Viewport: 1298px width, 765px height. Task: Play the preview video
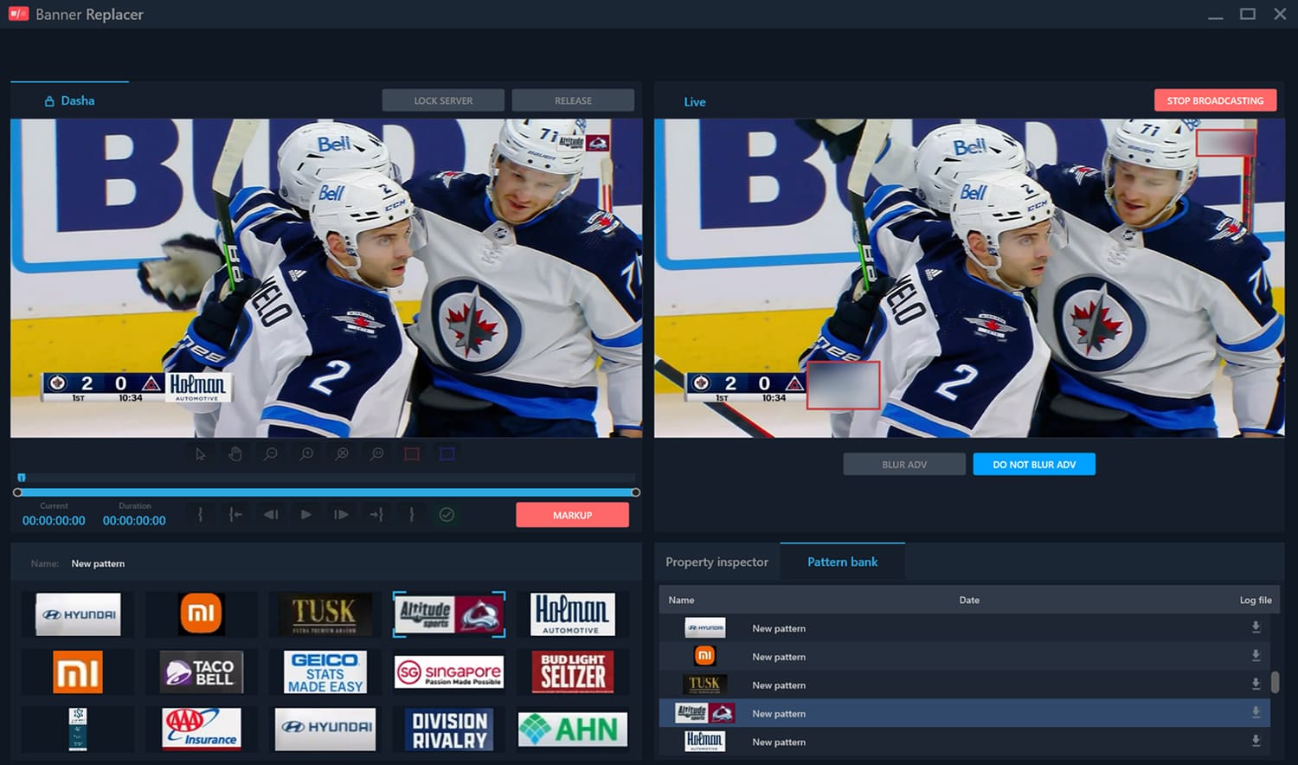(x=305, y=514)
